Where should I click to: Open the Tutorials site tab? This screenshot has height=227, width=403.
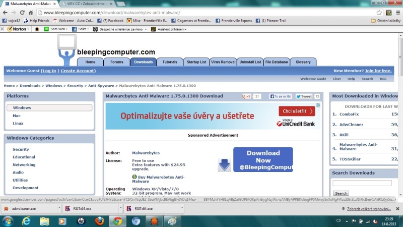(170, 62)
